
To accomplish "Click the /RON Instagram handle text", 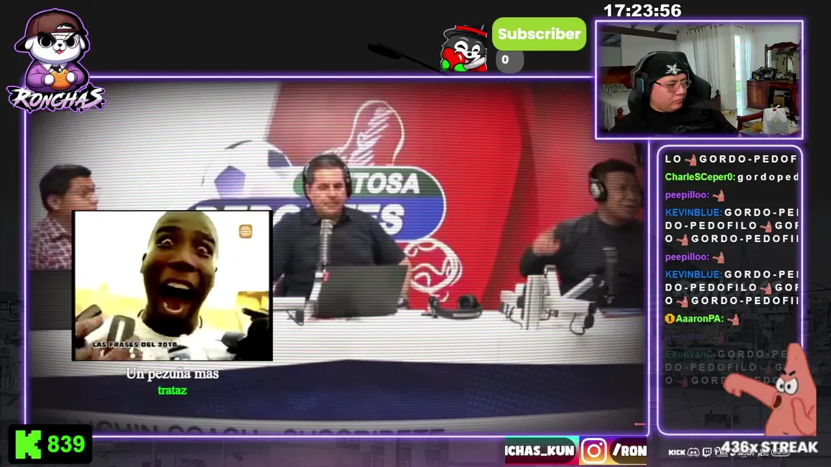I will pyautogui.click(x=629, y=451).
